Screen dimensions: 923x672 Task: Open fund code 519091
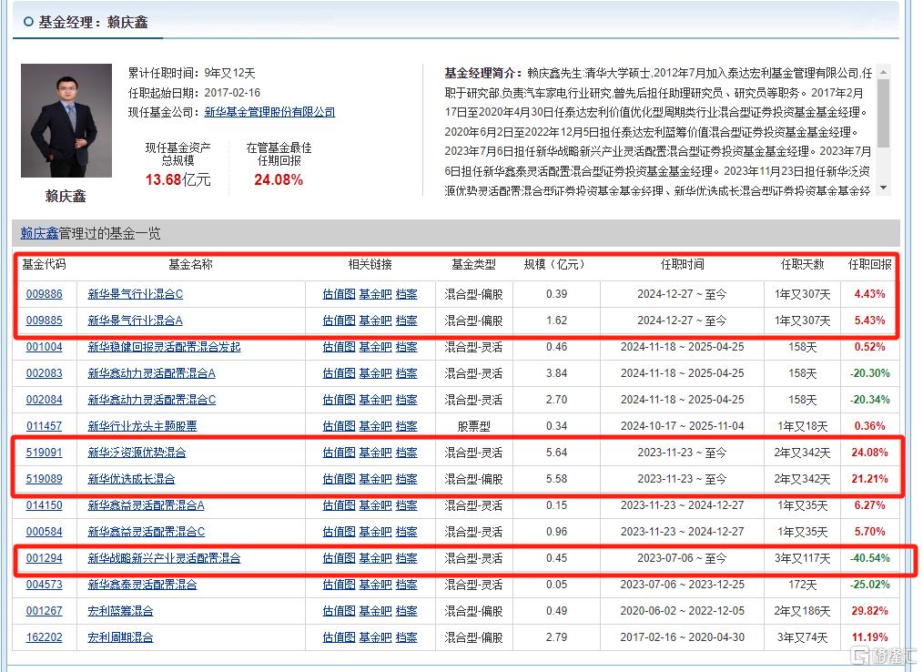pyautogui.click(x=45, y=453)
